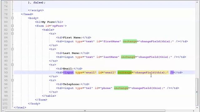Click the closing html tag on line 102
Viewport: 200px width, 112px height.
20,107
